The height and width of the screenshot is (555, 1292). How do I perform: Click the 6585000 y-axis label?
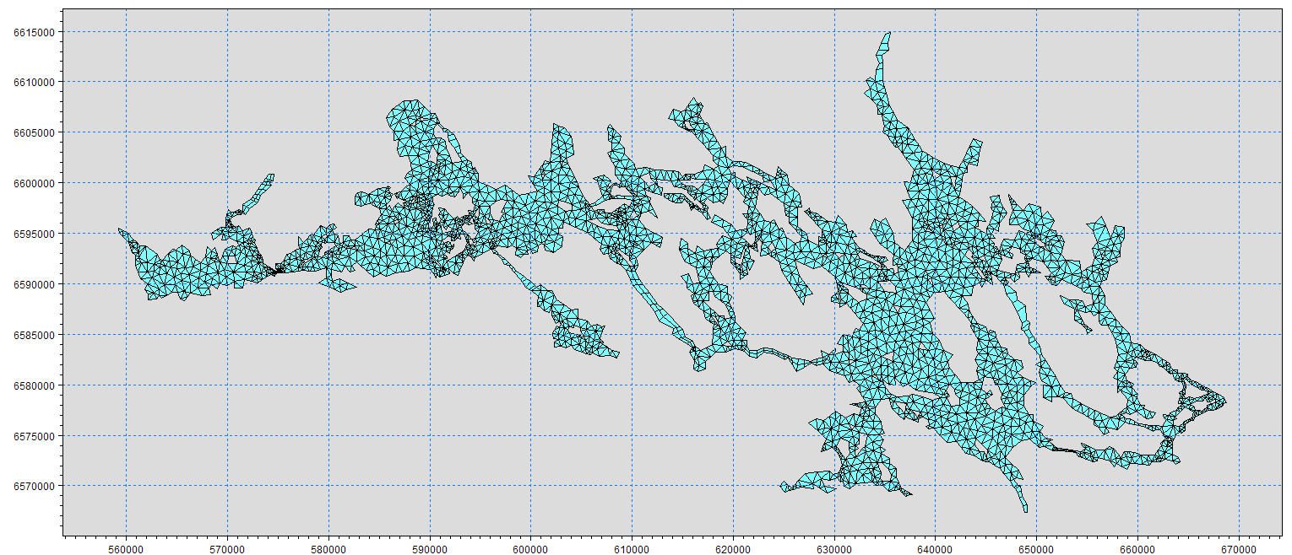tap(33, 336)
